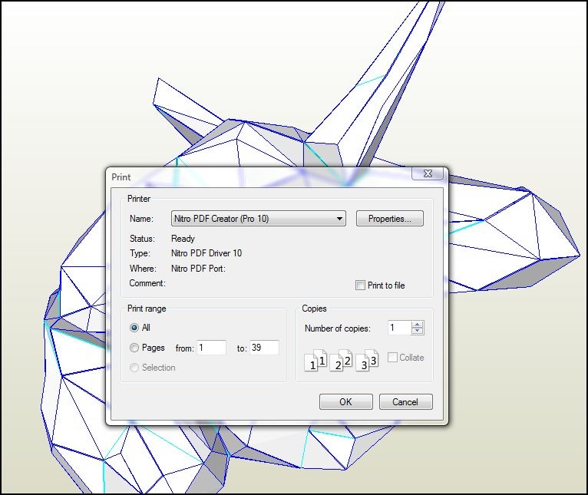Viewport: 588px width, 495px height.
Task: Select the Selection print range option
Action: [x=134, y=368]
